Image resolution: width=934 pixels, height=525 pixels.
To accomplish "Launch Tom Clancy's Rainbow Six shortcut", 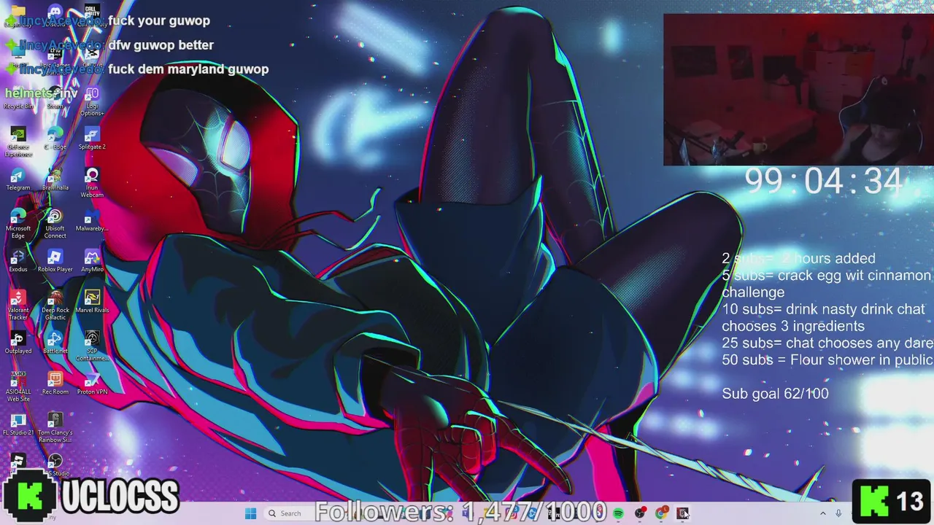I will 55,427.
